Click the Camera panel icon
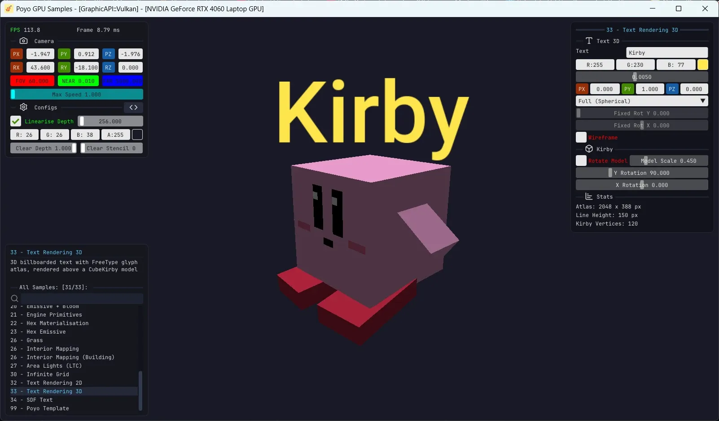 pos(23,41)
